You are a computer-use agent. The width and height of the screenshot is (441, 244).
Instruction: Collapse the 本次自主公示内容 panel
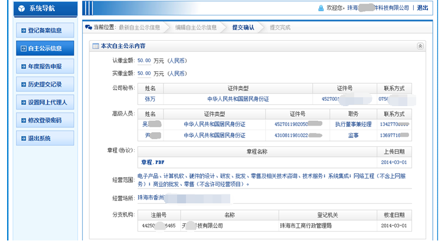(420, 46)
